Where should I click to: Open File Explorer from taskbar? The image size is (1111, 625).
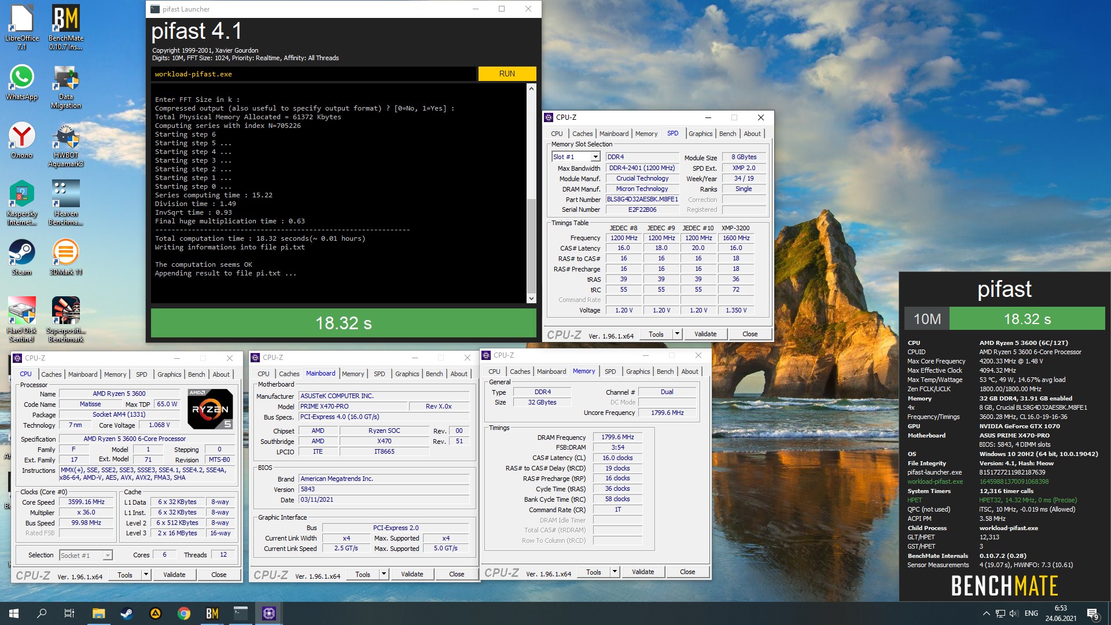click(x=98, y=613)
